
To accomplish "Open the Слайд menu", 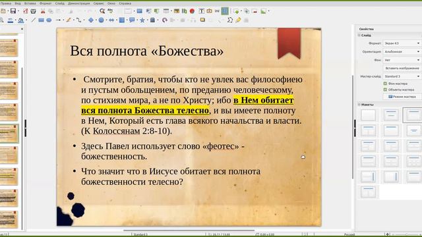I will pos(60,3).
